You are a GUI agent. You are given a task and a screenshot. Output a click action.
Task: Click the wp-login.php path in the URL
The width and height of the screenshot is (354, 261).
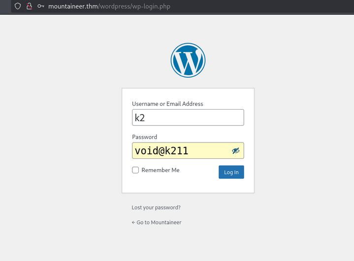(x=149, y=6)
